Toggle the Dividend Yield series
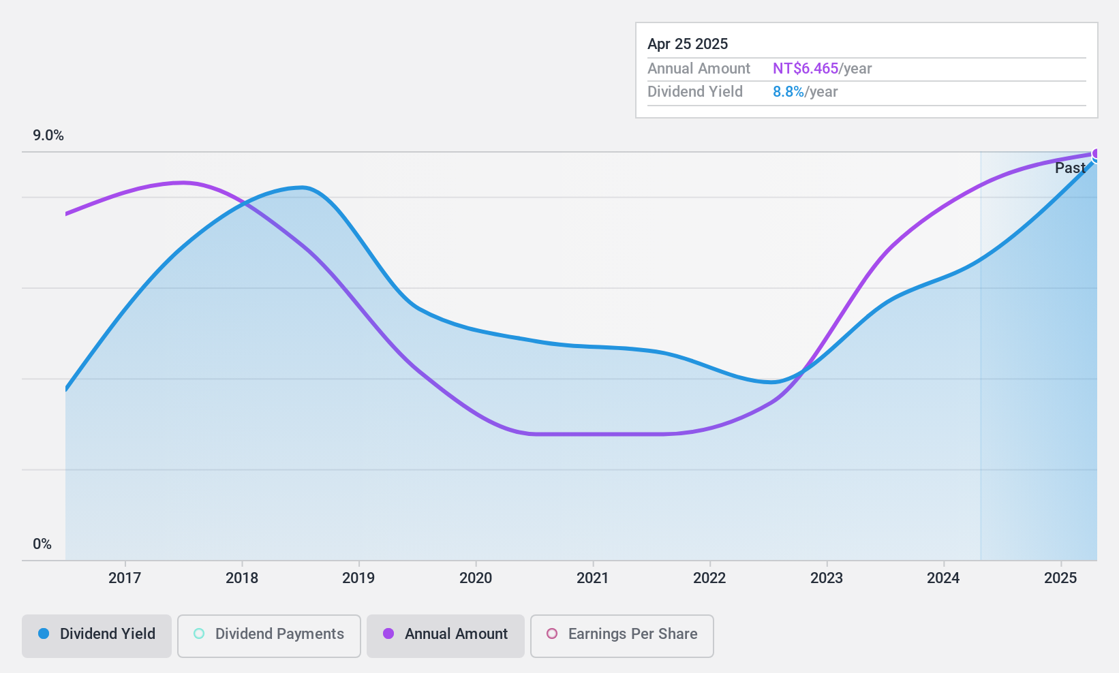Viewport: 1119px width, 673px height. [x=97, y=636]
